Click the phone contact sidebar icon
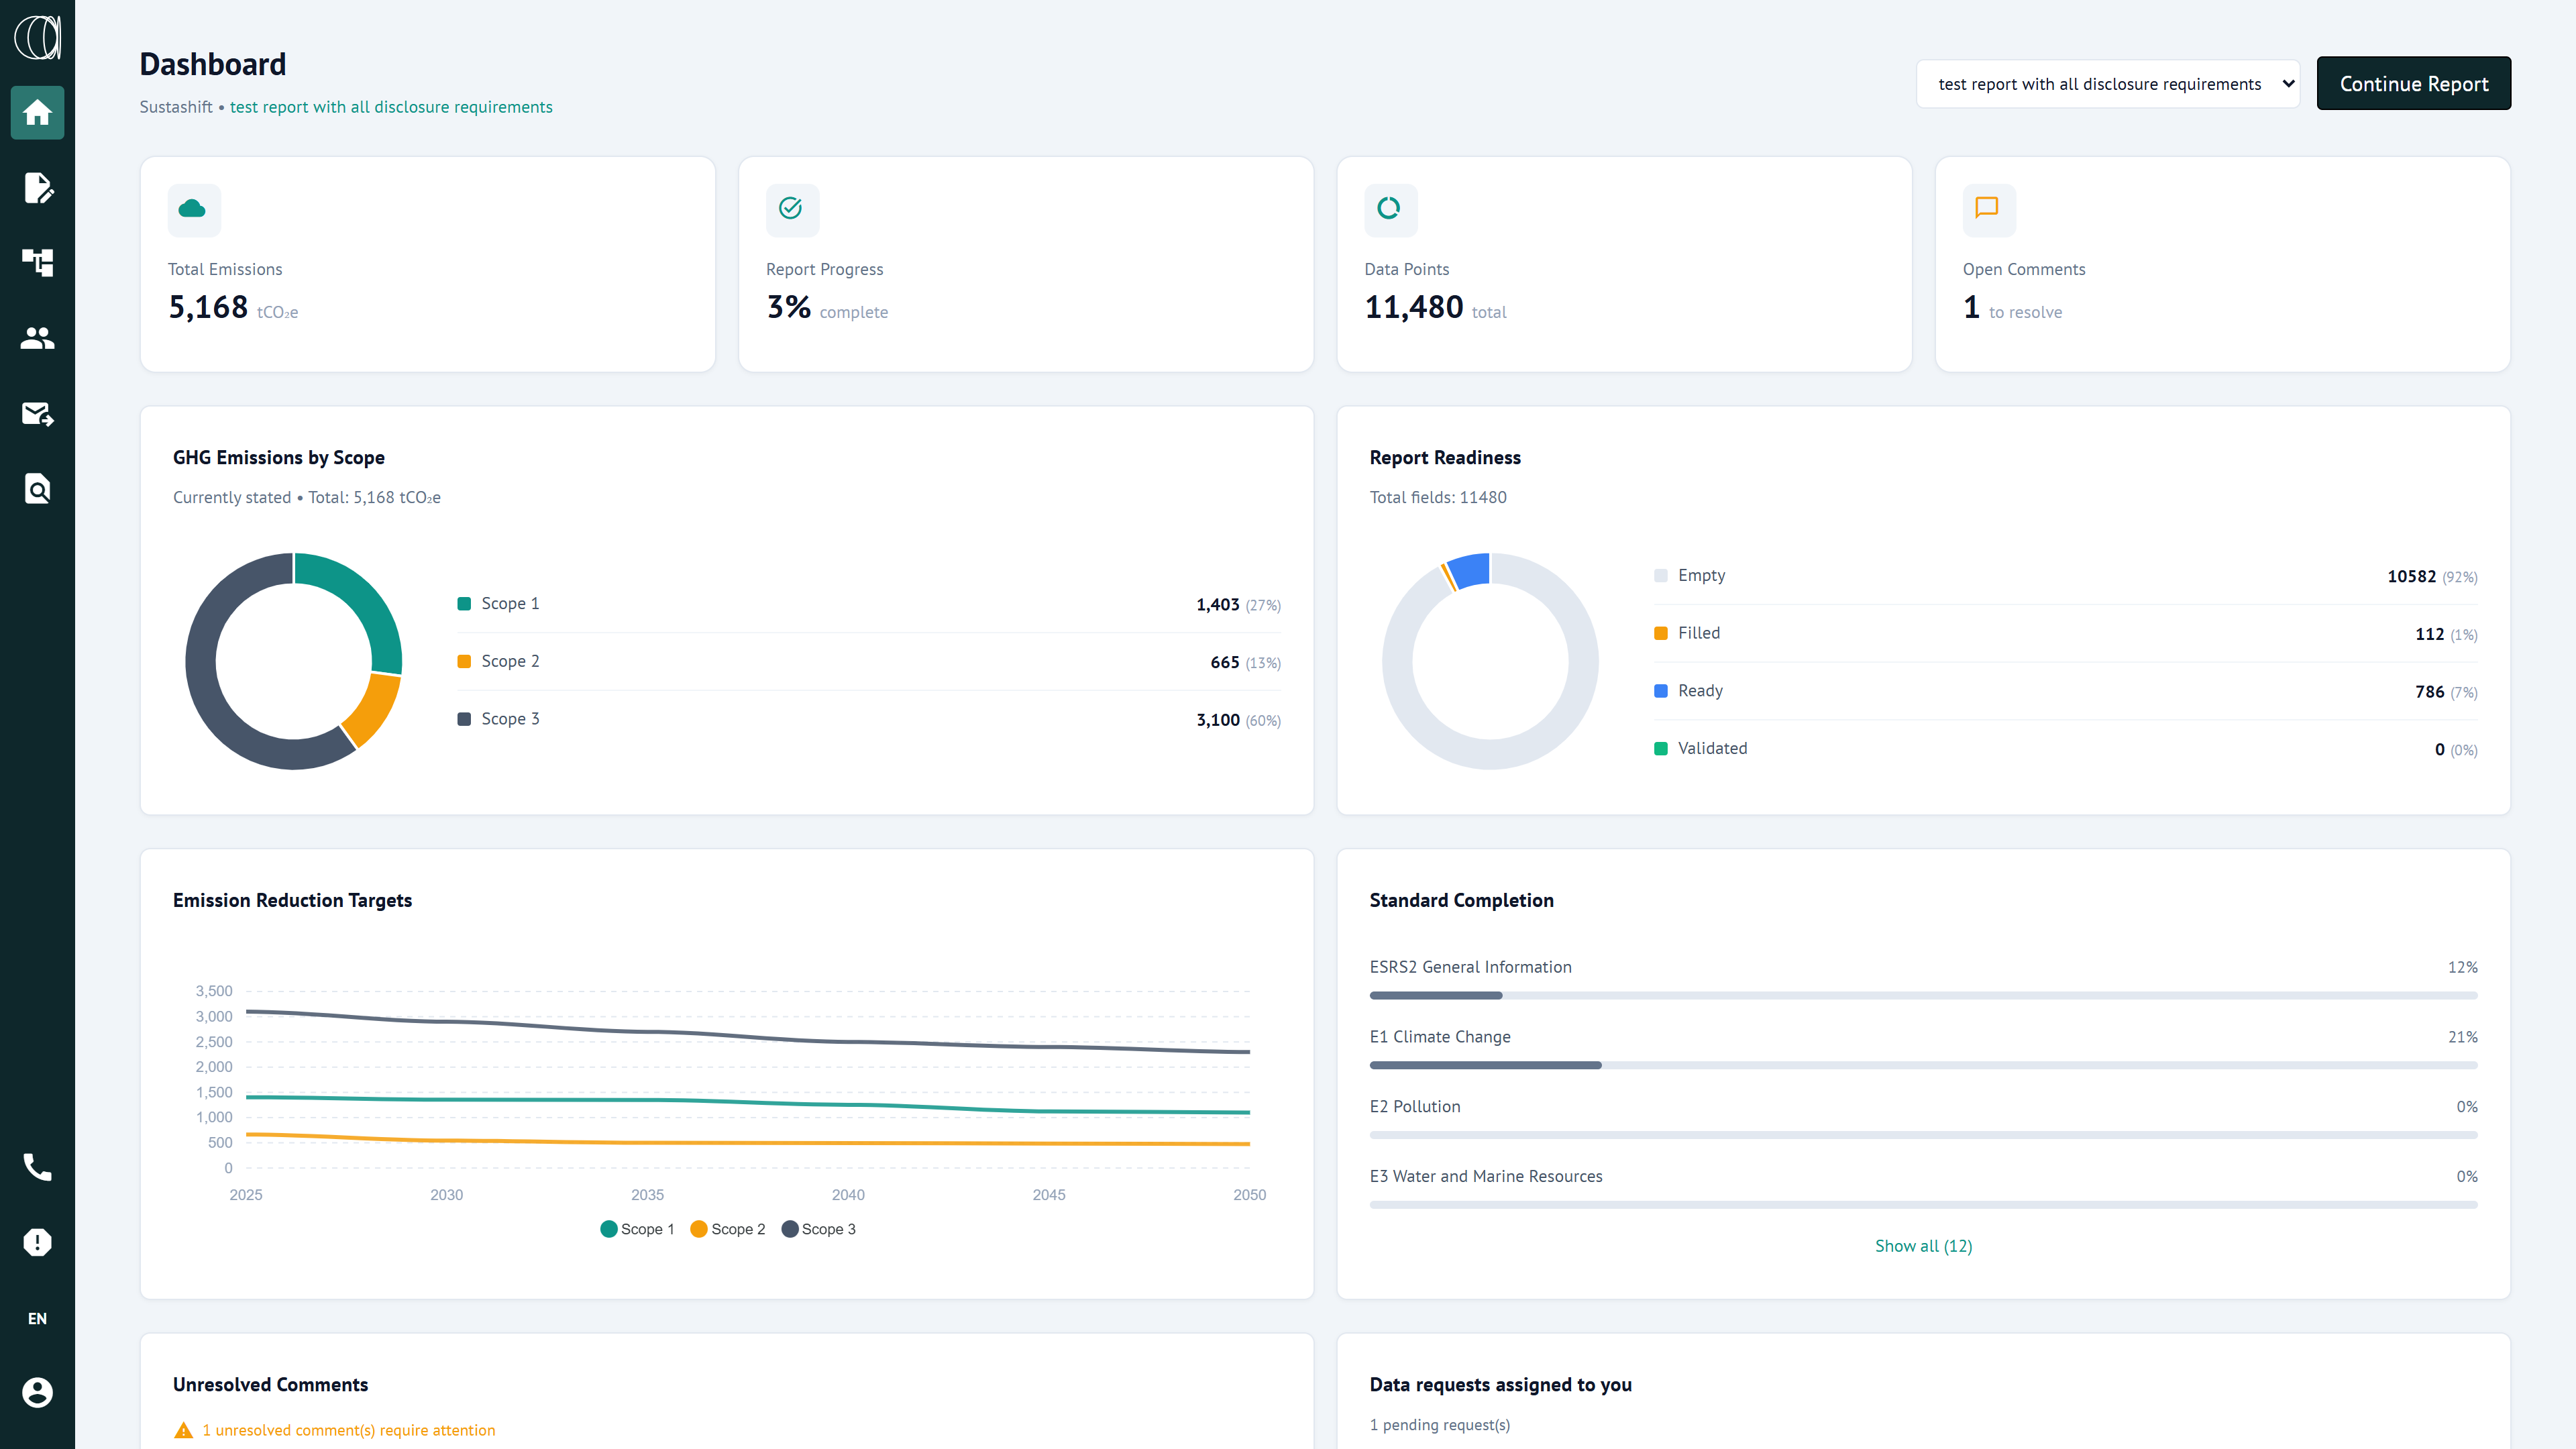The width and height of the screenshot is (2576, 1449). [37, 1167]
